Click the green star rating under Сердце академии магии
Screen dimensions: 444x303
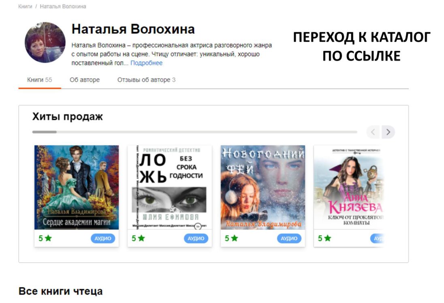(45, 239)
